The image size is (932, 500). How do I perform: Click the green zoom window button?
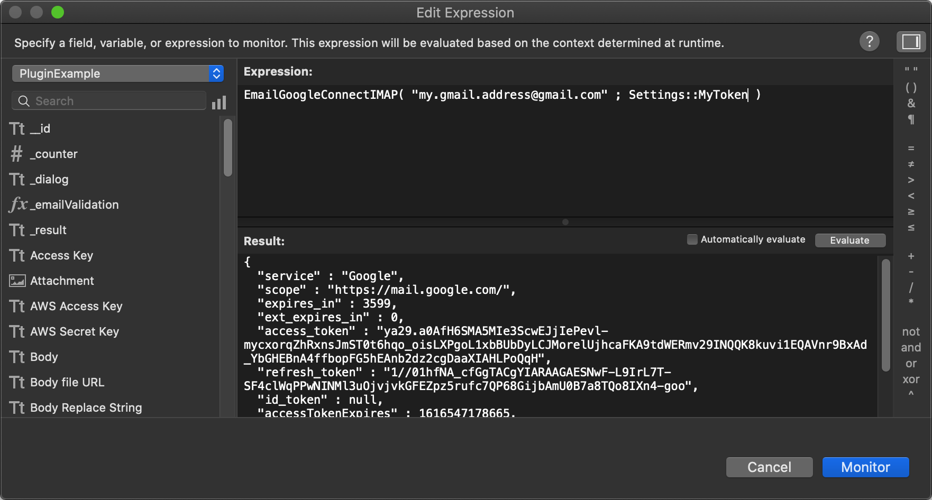[x=58, y=12]
